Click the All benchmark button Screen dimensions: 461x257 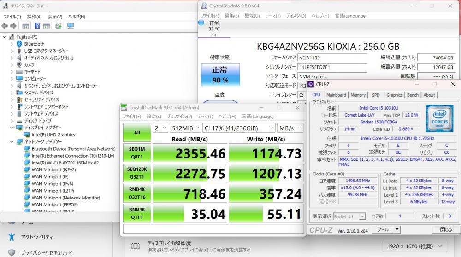click(137, 133)
